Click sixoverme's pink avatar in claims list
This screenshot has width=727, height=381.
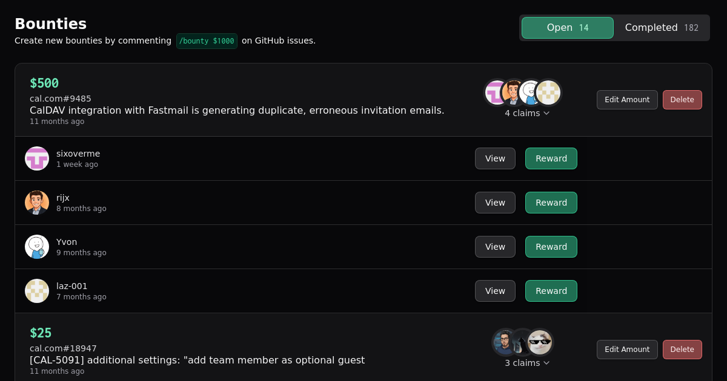(37, 158)
